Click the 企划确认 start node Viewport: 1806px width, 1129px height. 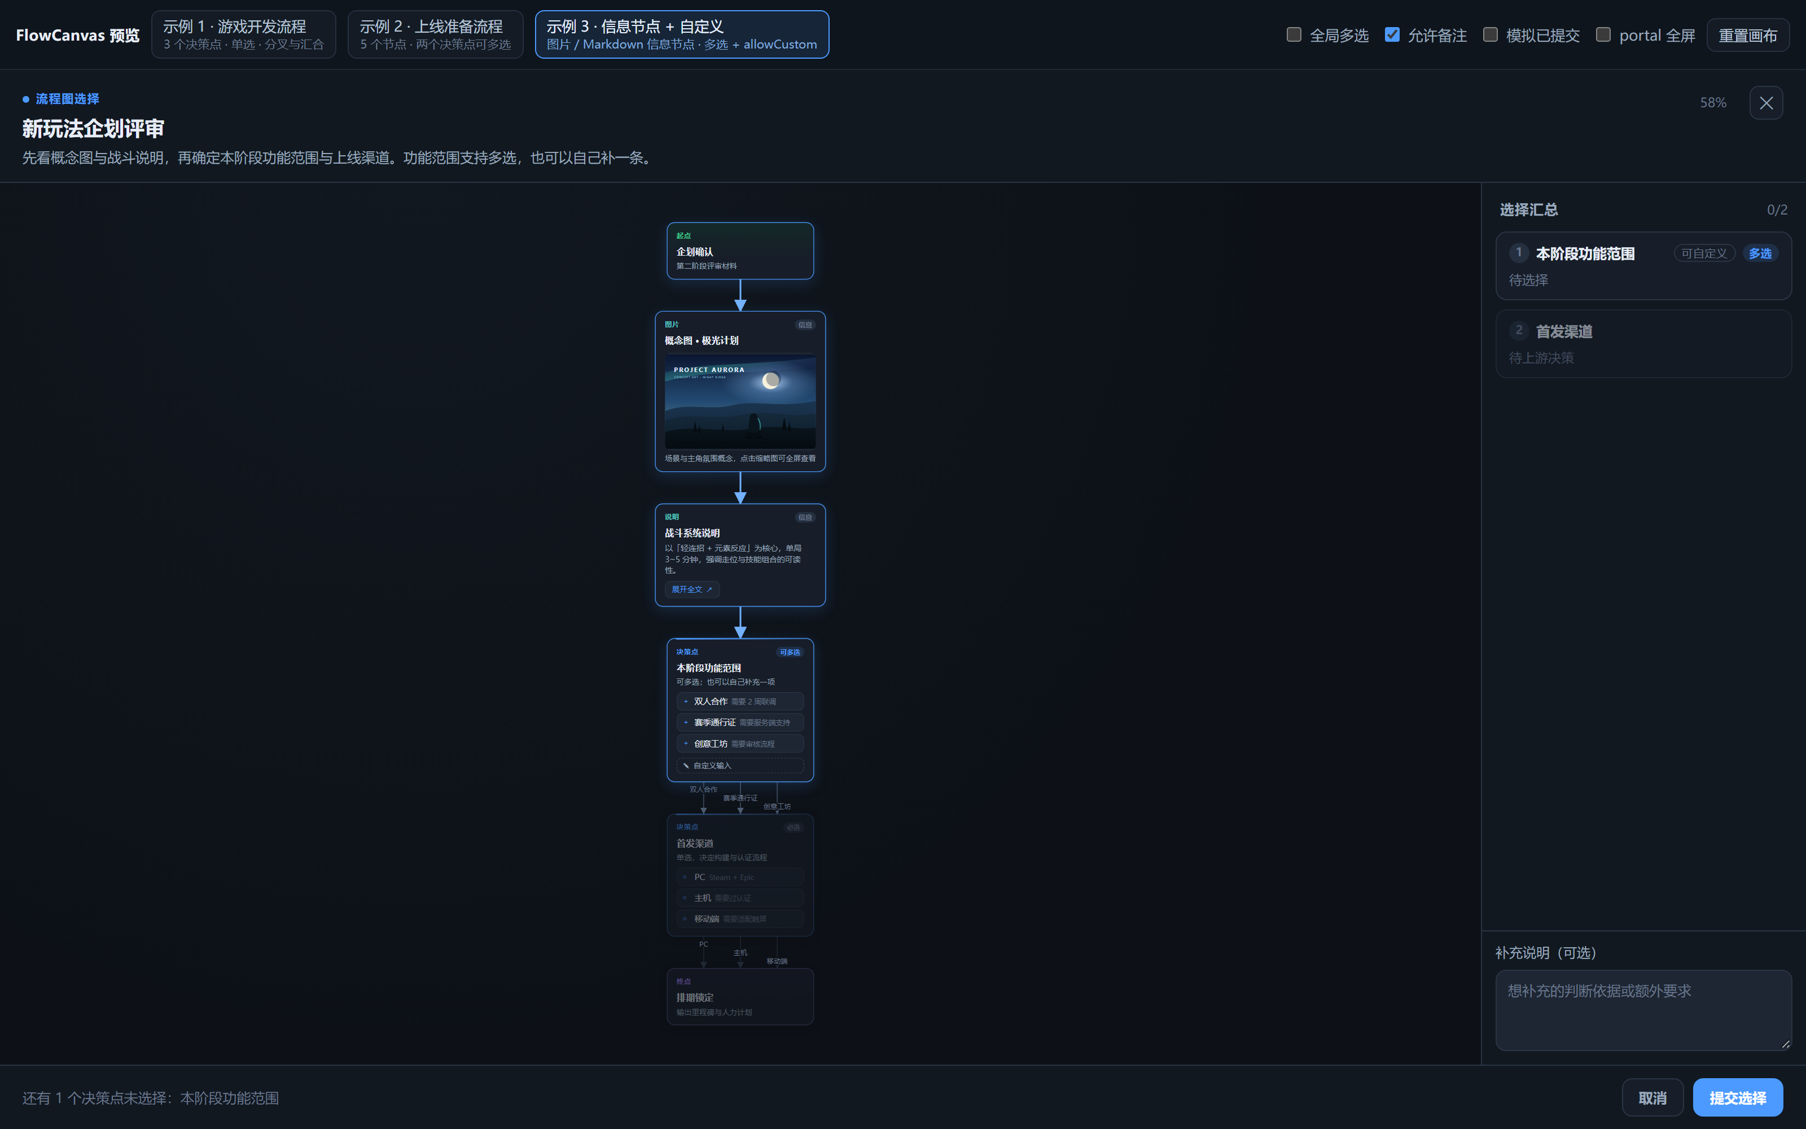pos(739,251)
